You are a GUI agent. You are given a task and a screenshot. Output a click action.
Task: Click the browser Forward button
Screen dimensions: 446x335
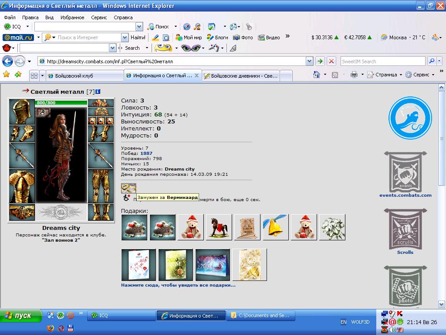pos(20,61)
